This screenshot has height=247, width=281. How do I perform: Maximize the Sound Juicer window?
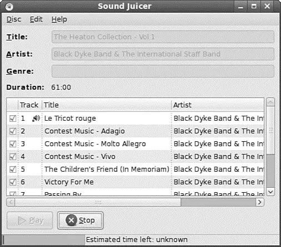[254, 7]
